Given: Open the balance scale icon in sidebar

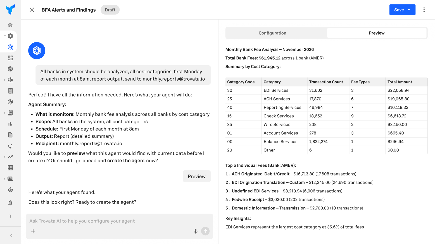Looking at the screenshot, I should click(x=10, y=80).
